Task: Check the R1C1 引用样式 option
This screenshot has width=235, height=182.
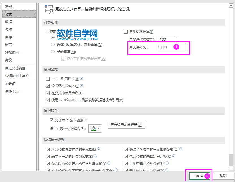Action: tap(48, 79)
